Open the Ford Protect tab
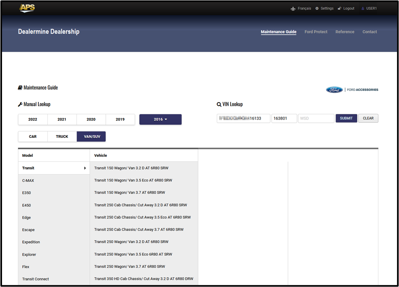Screen dimensions: 399x287 point(316,32)
